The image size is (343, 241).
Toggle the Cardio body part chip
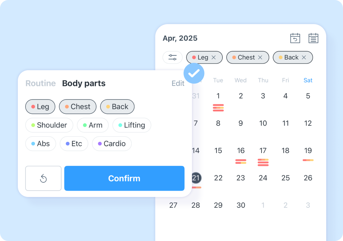tap(112, 144)
